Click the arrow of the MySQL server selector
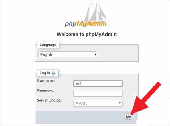This screenshot has width=170, height=126. [x=120, y=103]
